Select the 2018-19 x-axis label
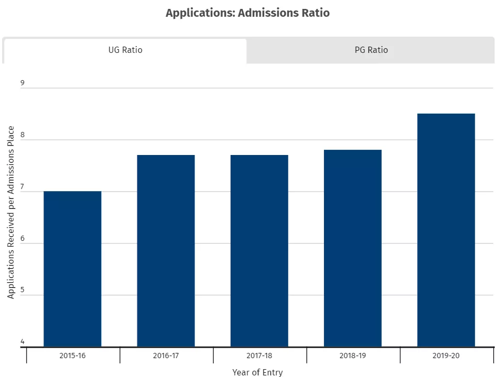The width and height of the screenshot is (499, 377). click(353, 356)
